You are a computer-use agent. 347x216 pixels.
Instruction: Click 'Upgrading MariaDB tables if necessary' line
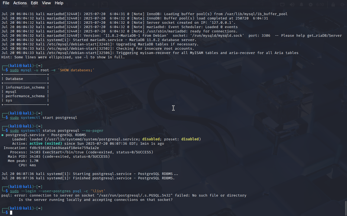point(100,44)
